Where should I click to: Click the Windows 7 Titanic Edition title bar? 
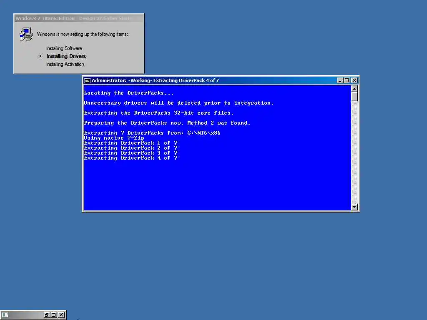click(79, 18)
